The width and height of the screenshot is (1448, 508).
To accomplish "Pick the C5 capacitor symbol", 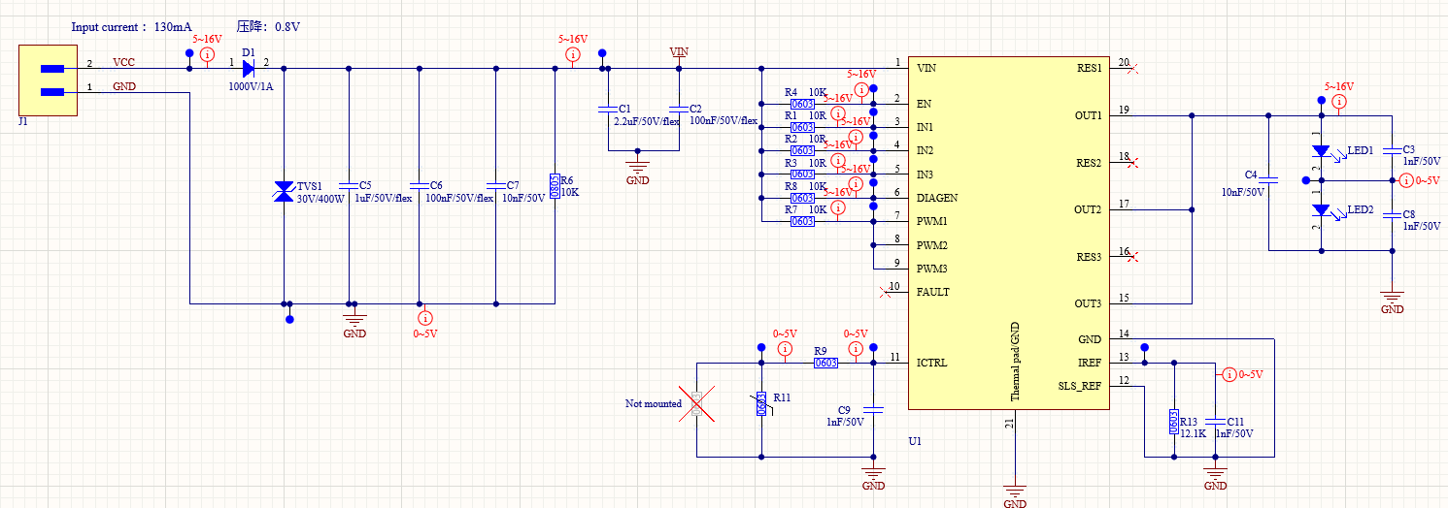I will point(348,185).
